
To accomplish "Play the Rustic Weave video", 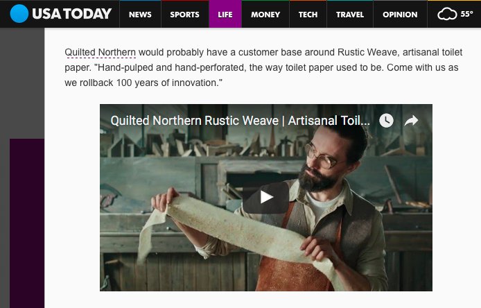I will point(266,198).
